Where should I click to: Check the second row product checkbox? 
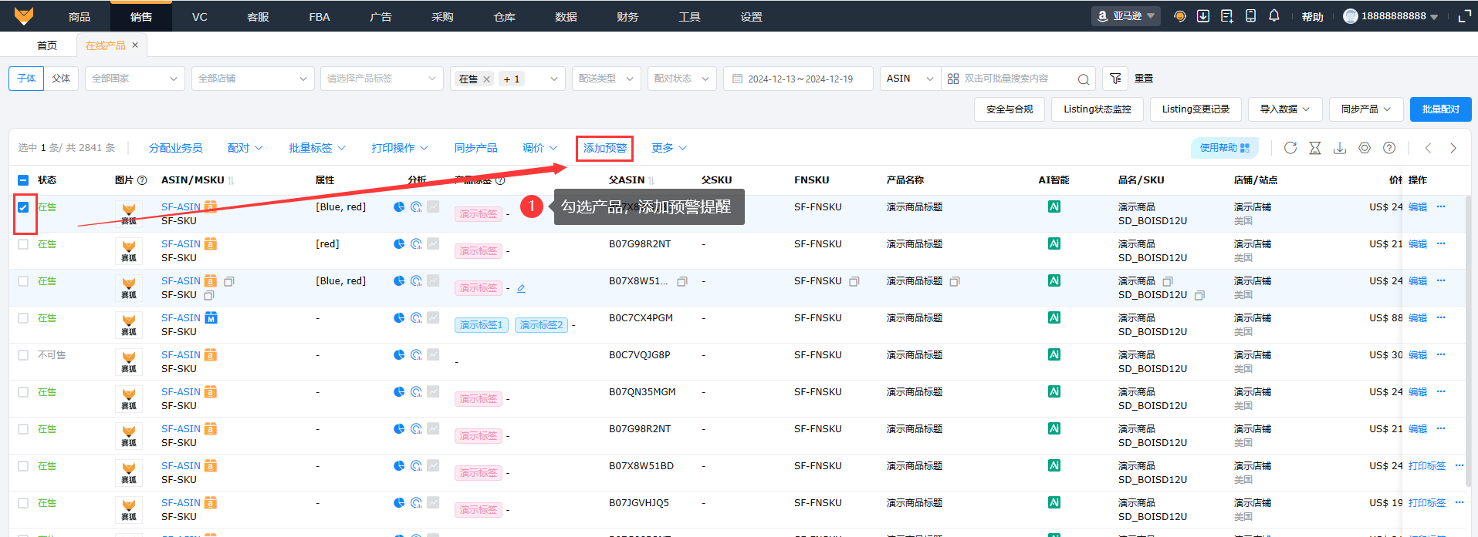[x=23, y=244]
